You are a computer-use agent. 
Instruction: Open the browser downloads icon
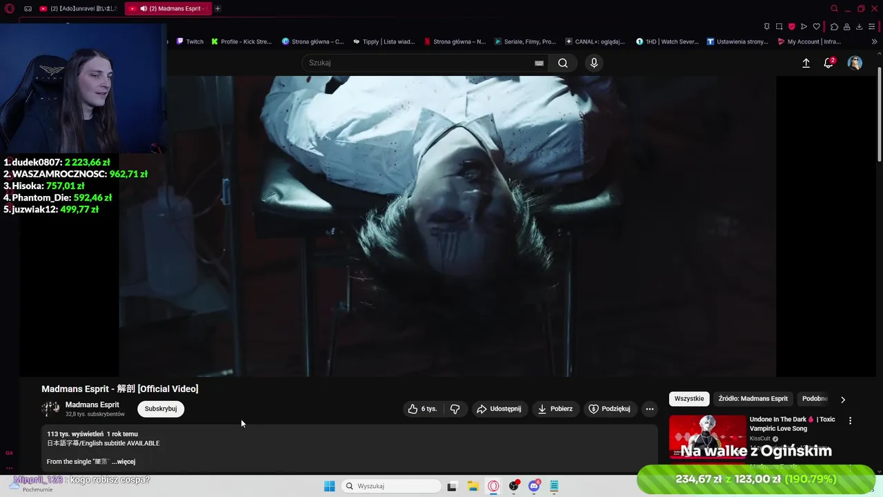pos(859,26)
